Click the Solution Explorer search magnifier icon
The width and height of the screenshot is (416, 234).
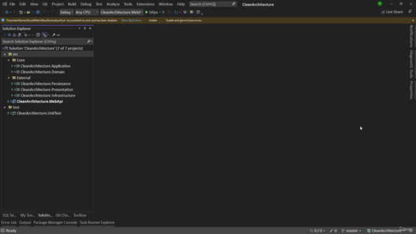pyautogui.click(x=88, y=42)
